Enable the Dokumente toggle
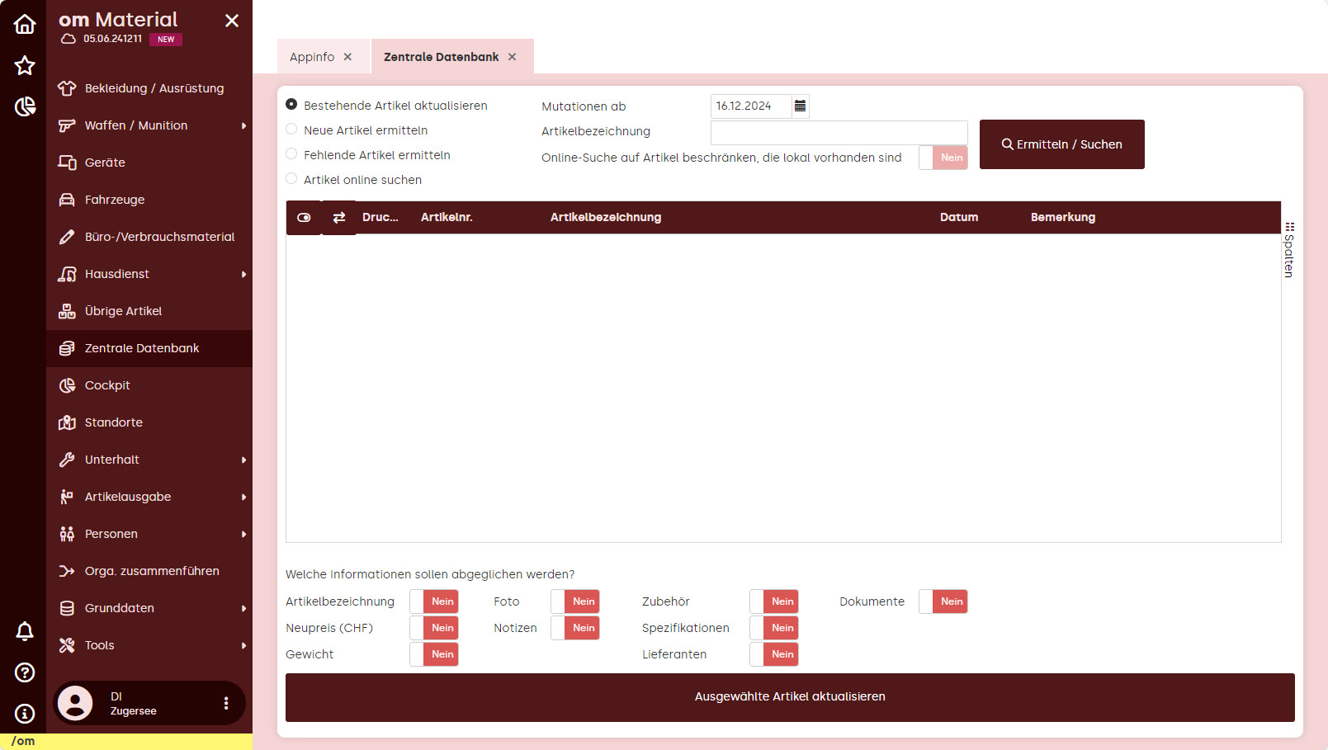The height and width of the screenshot is (750, 1328). (943, 601)
